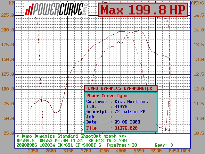Click the 4800 RPM axis tick label
The image size is (205, 154).
coord(121,151)
